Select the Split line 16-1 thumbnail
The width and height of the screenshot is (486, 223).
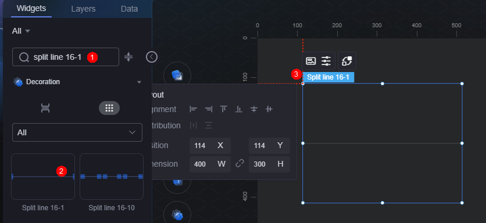click(43, 177)
